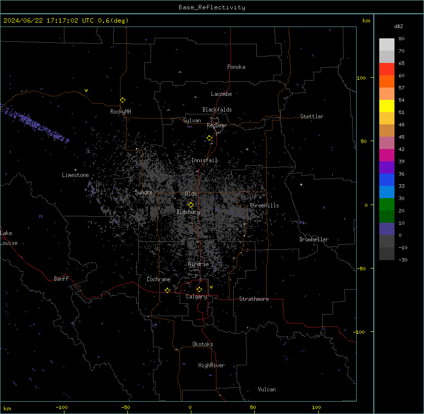Click the red 65 dBZ legend swatch
The image size is (424, 414).
pos(387,69)
